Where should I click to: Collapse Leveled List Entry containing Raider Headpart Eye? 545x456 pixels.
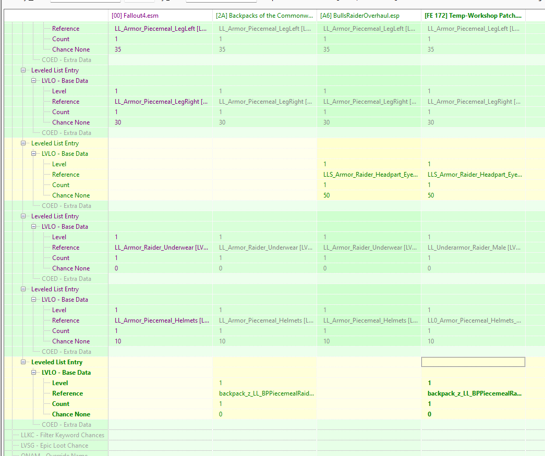[x=23, y=143]
